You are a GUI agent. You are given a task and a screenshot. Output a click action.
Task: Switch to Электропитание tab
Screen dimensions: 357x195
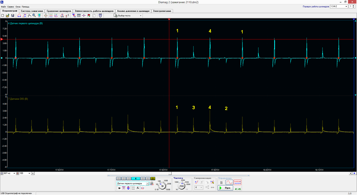162,11
